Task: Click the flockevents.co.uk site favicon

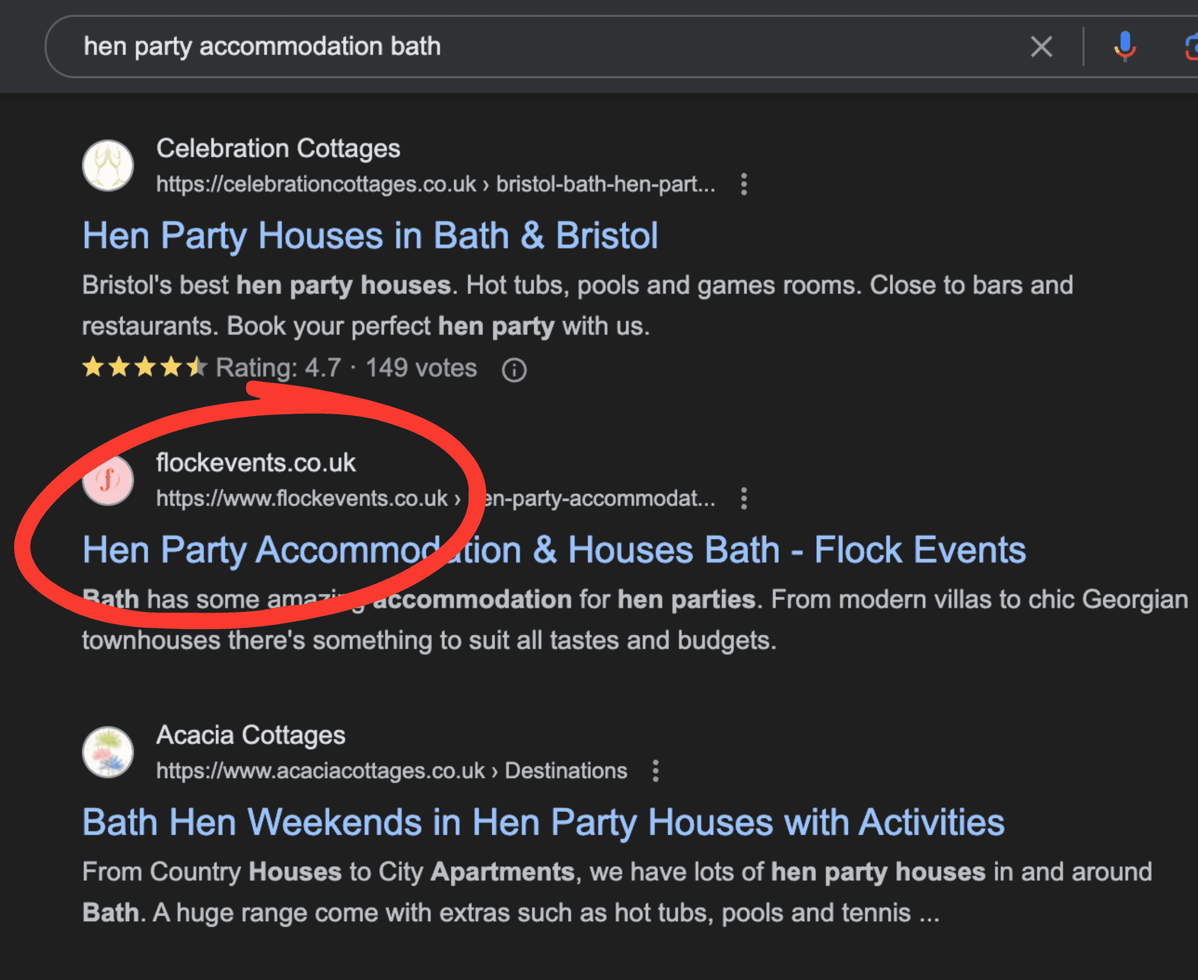Action: pyautogui.click(x=108, y=480)
